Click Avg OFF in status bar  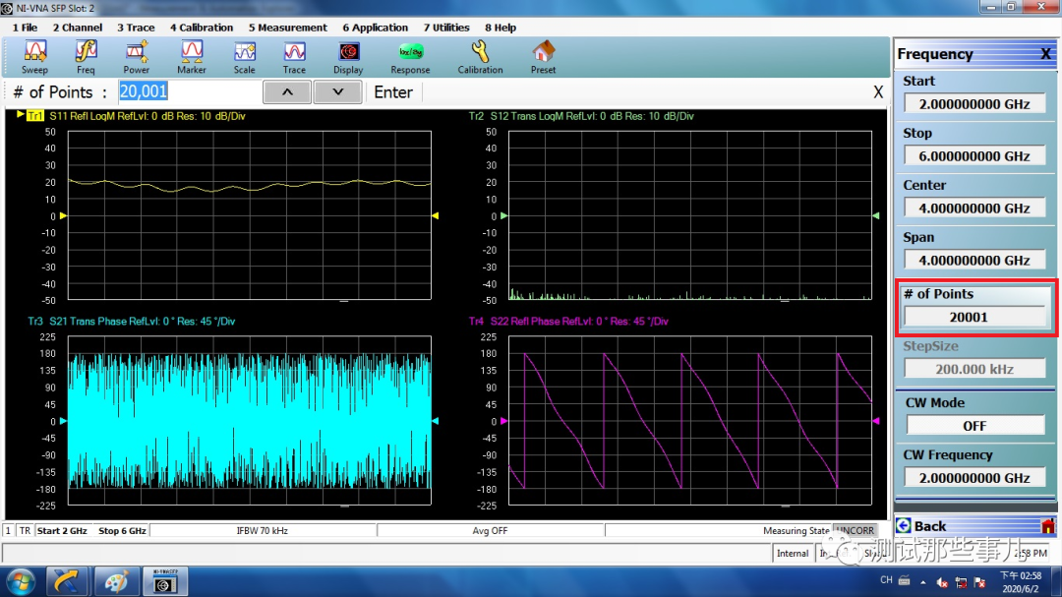490,530
